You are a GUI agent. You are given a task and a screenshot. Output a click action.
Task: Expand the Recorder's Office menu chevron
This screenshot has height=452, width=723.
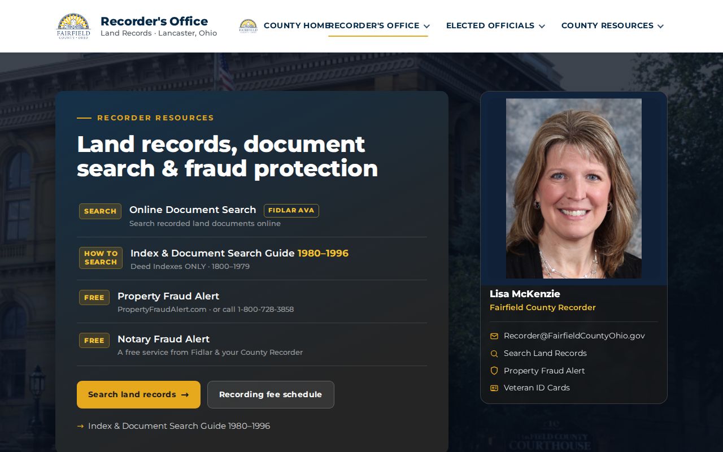(426, 26)
